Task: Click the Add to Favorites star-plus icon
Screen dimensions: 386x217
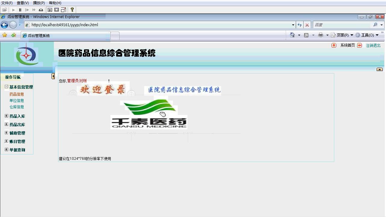Action: 14,35
